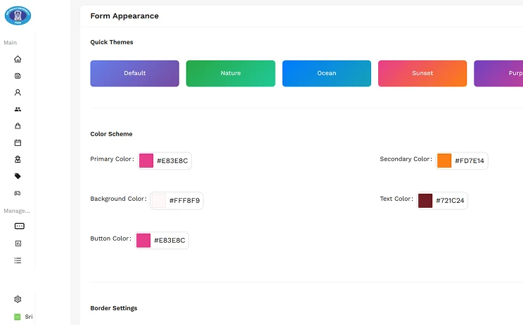
Task: Click the bar chart icon in sidebar
Action: point(18,244)
